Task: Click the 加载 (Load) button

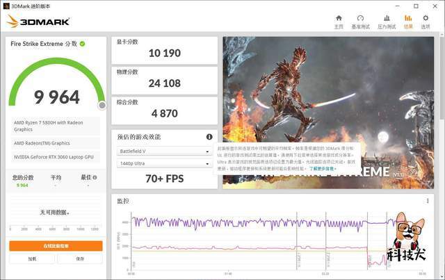Action: click(x=32, y=258)
